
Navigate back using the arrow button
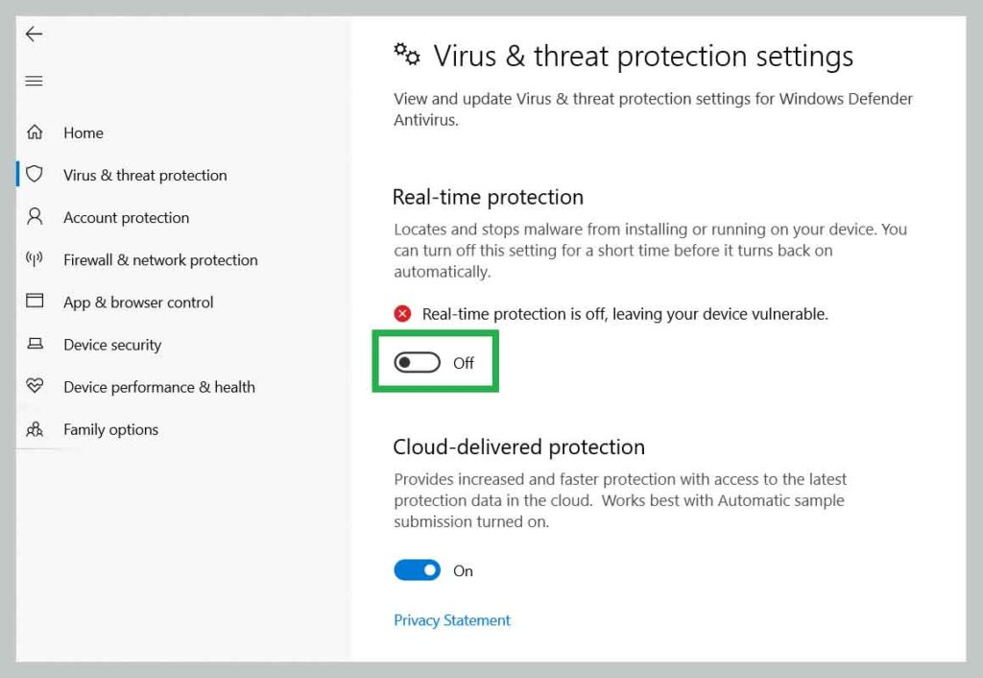pos(34,34)
